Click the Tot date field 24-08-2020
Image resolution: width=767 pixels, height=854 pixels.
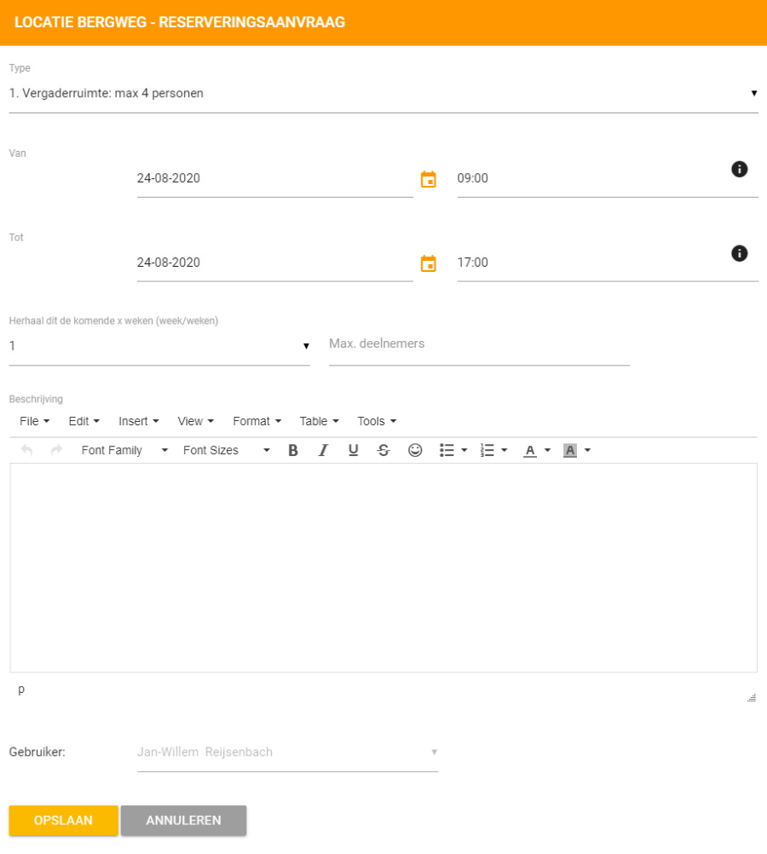pyautogui.click(x=275, y=263)
